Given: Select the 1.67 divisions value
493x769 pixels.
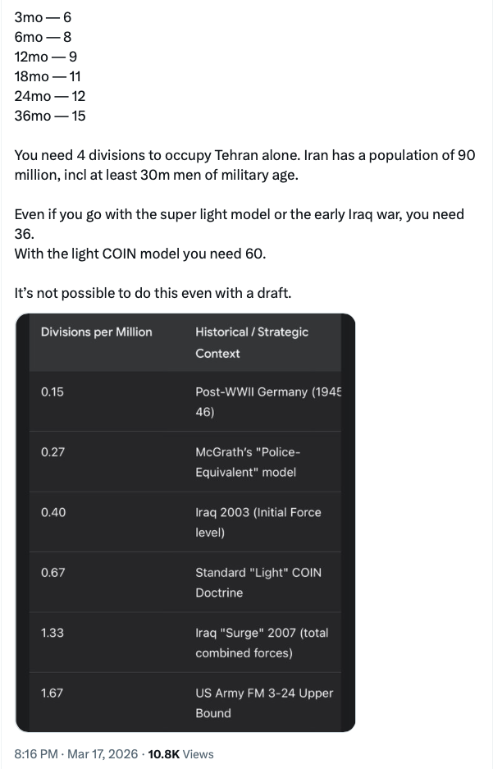Looking at the screenshot, I should click(x=52, y=693).
